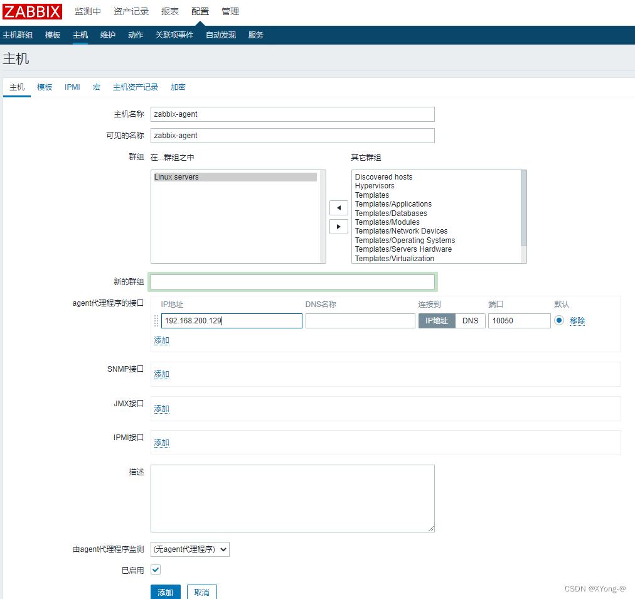
Task: Open the 报表 top menu
Action: pyautogui.click(x=170, y=11)
